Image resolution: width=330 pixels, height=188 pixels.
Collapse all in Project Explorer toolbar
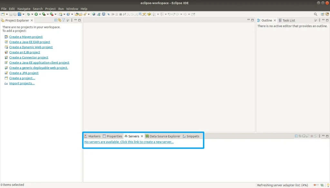[56, 20]
